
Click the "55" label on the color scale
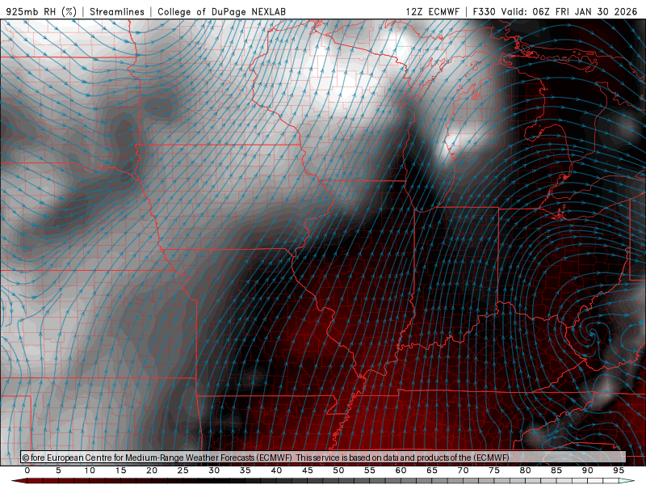point(369,470)
